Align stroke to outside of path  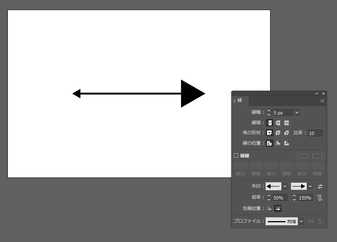click(287, 143)
